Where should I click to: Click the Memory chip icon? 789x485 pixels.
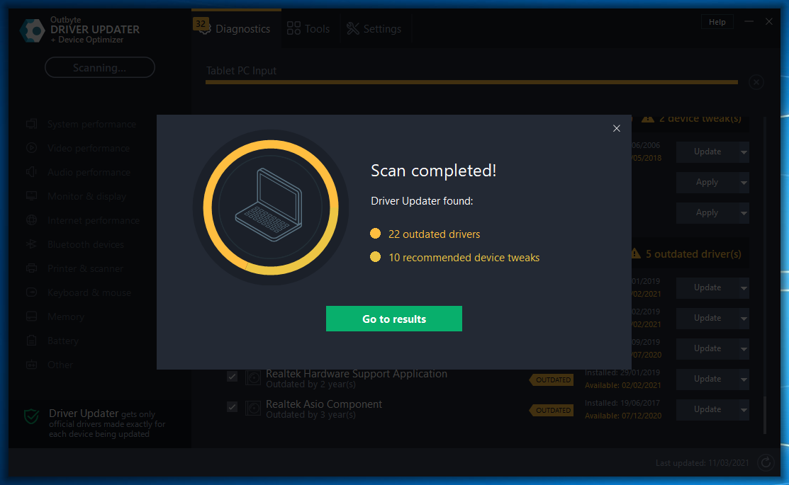pyautogui.click(x=31, y=316)
